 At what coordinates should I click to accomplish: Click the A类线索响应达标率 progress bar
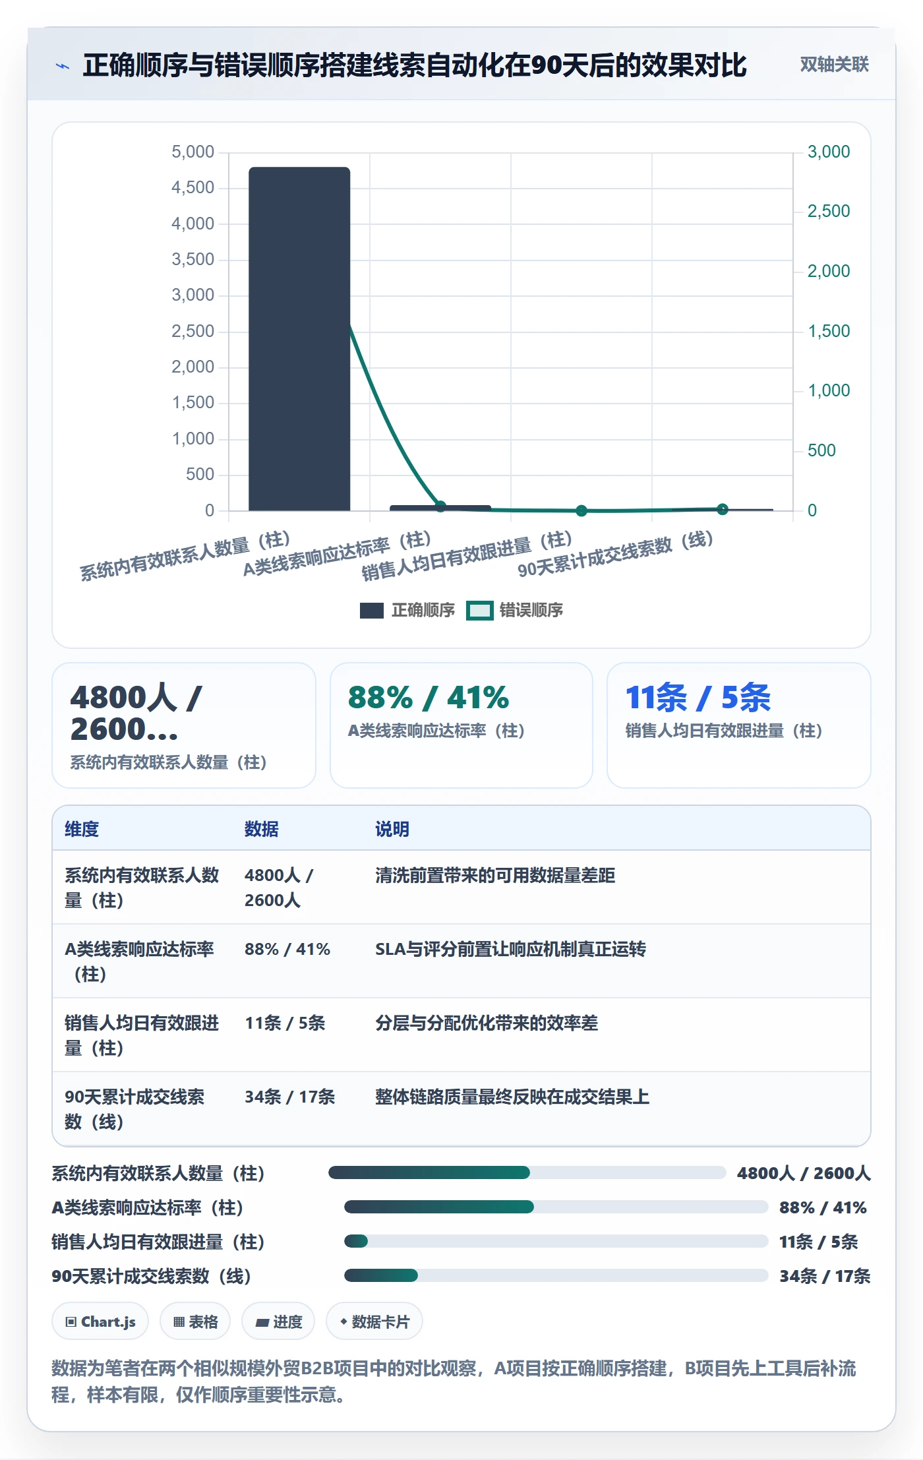point(556,1207)
